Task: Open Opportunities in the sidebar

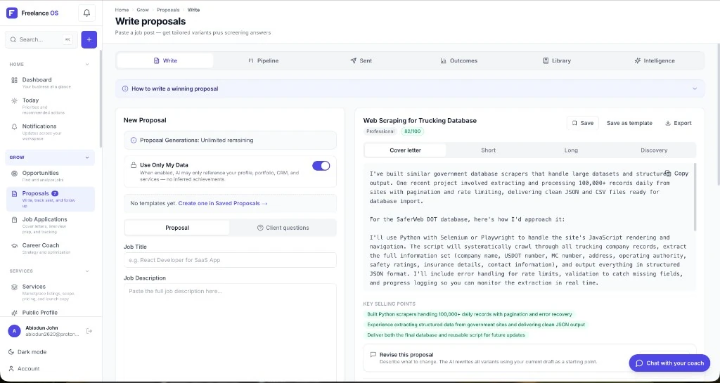Action: pyautogui.click(x=51, y=176)
